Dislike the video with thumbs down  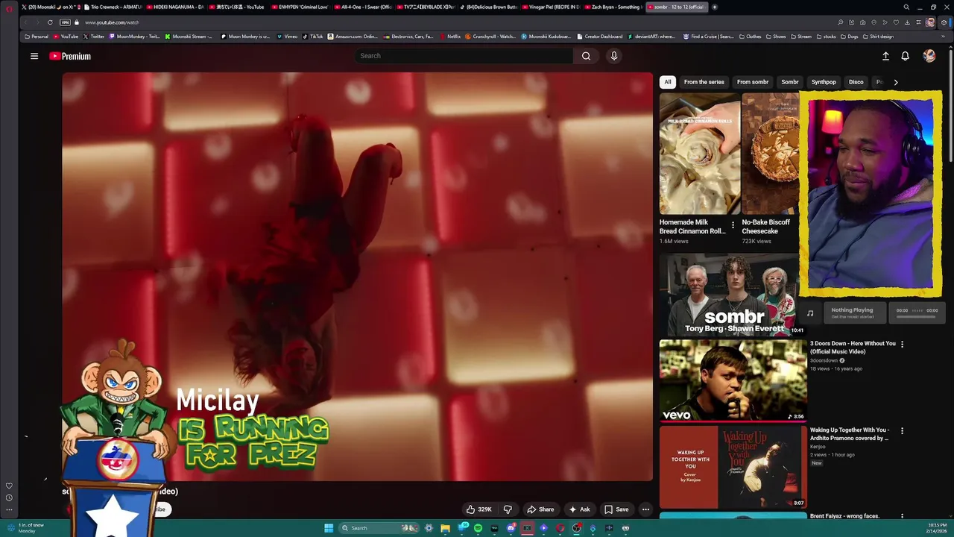pos(508,509)
